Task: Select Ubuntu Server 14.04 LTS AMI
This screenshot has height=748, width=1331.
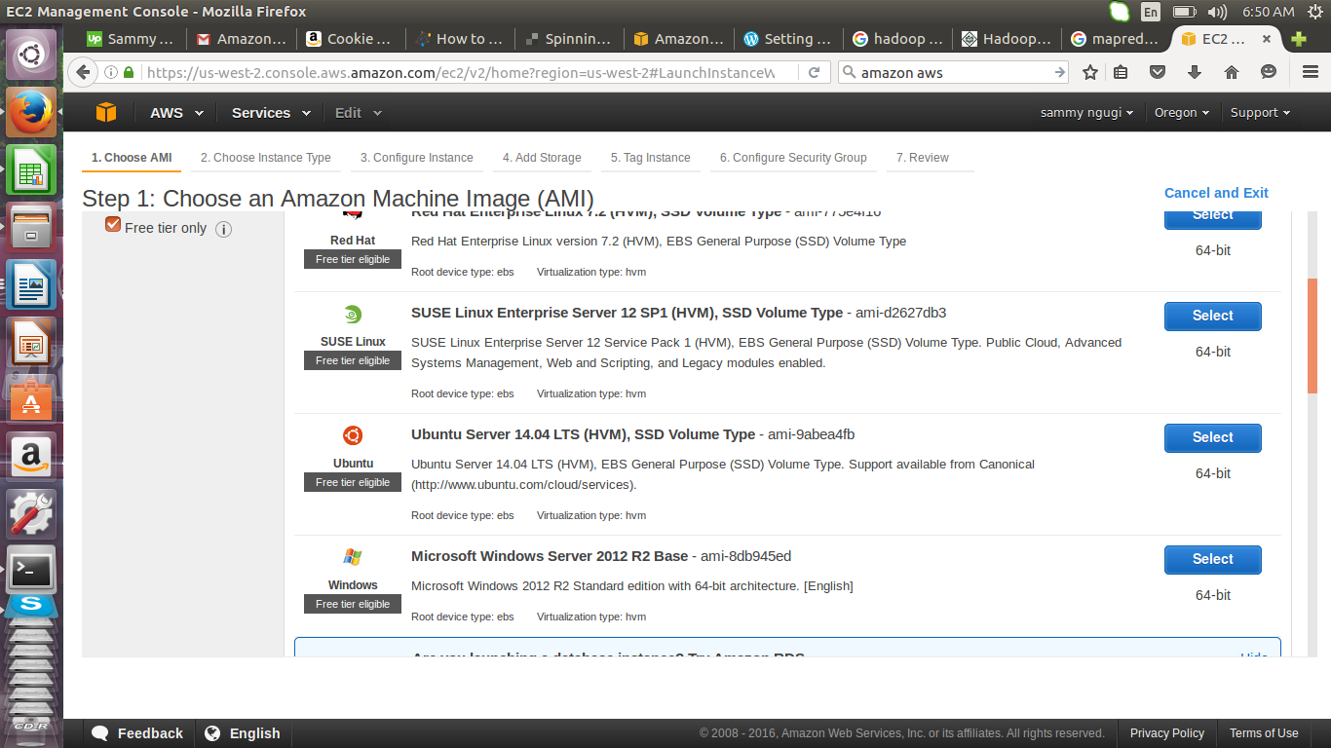Action: point(1213,437)
